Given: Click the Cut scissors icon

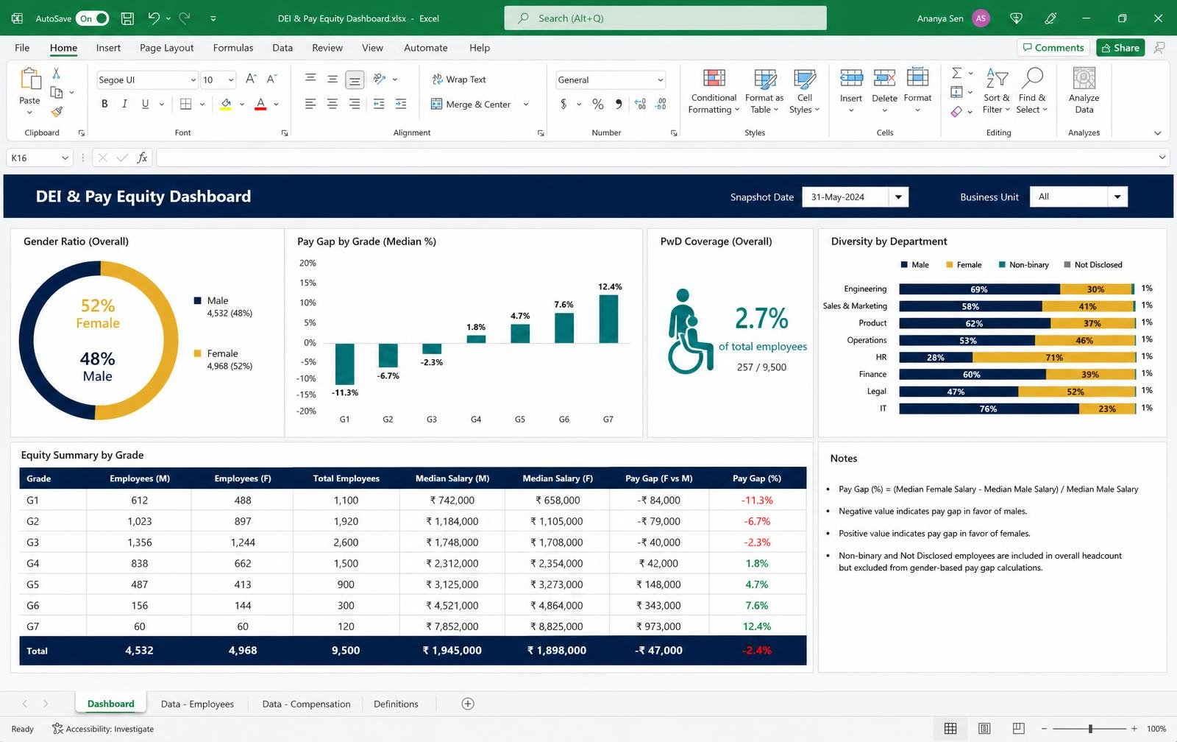Looking at the screenshot, I should click(57, 74).
